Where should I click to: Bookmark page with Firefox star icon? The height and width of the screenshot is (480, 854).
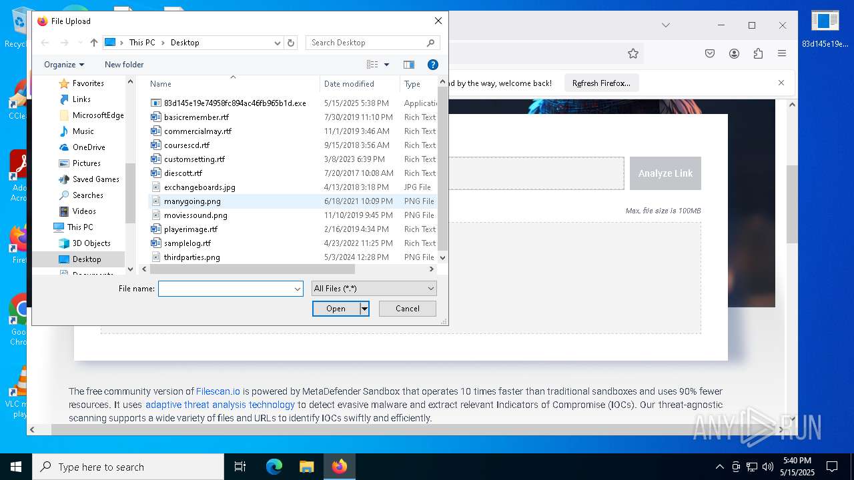pos(633,53)
